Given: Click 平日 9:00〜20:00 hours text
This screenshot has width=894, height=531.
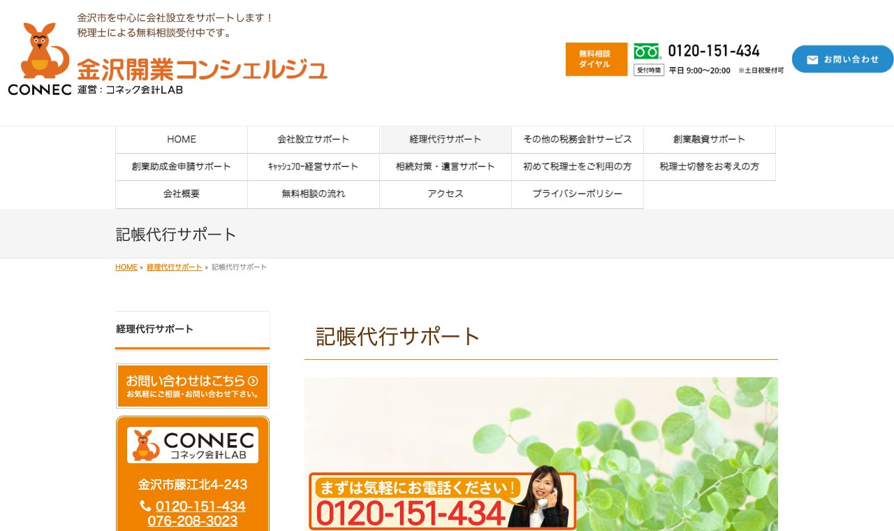Looking at the screenshot, I should (700, 71).
